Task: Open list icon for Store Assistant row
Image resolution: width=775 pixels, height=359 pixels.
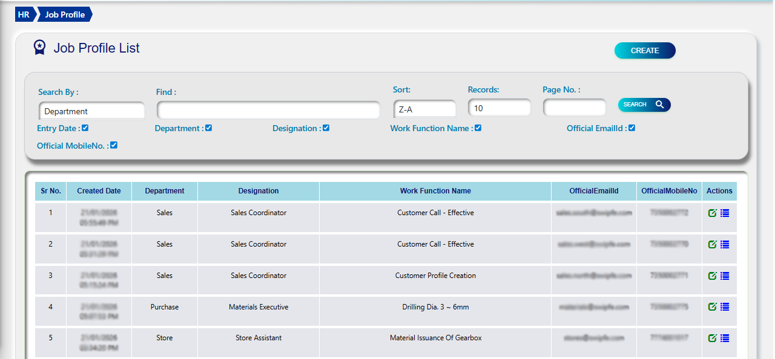Action: 725,338
